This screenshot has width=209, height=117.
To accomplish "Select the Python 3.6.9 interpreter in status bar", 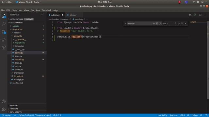I will (35, 115).
